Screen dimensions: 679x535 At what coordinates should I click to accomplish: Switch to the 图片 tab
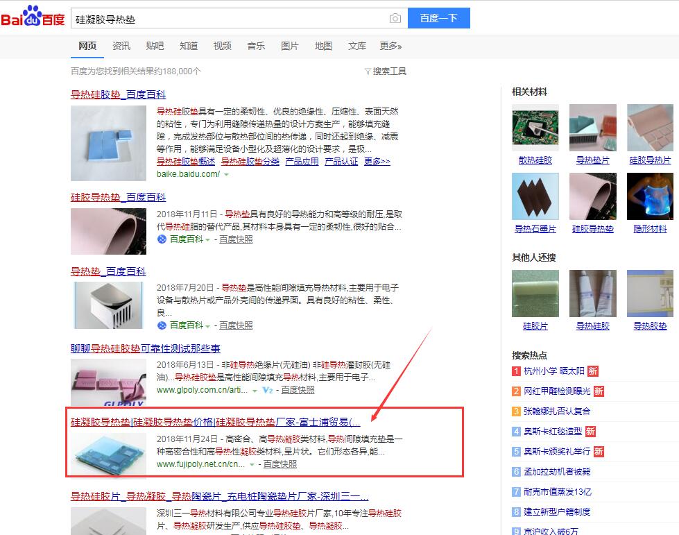click(x=289, y=46)
